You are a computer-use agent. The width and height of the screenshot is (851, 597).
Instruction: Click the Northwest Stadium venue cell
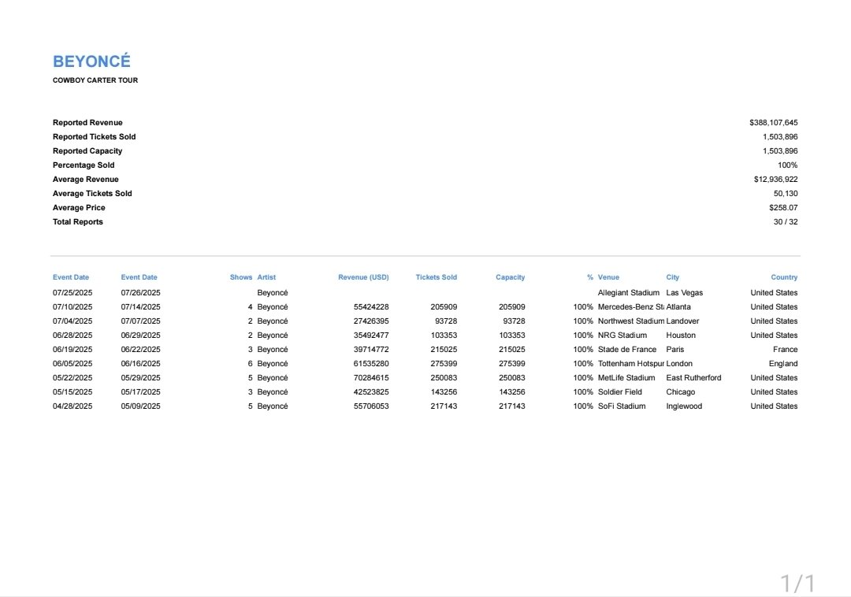coord(630,321)
